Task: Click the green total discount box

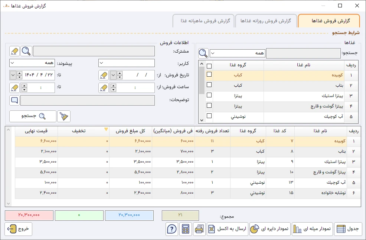Action: pos(79,215)
